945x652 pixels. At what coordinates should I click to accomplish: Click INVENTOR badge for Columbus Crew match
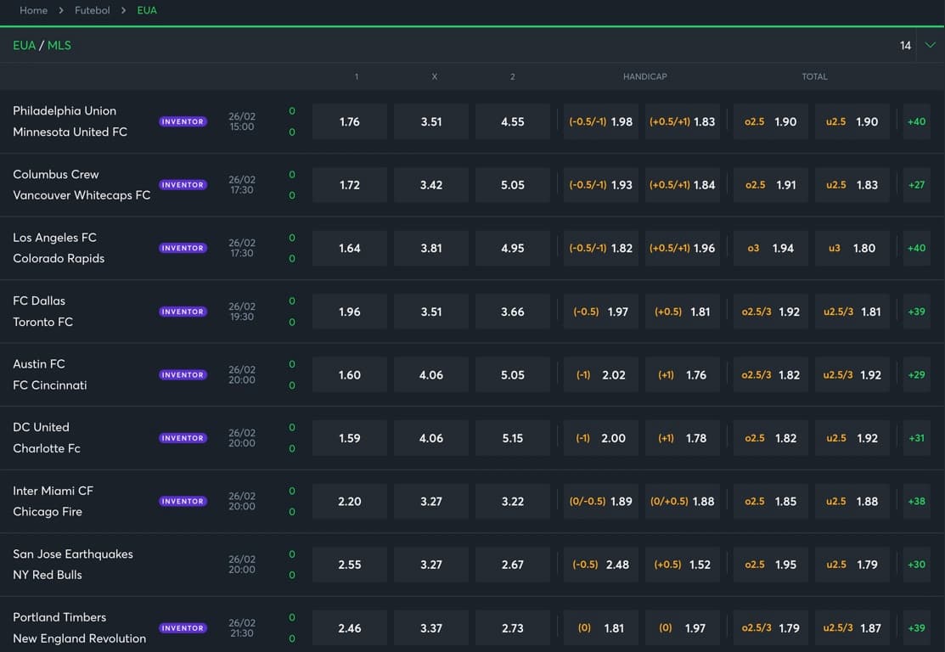click(183, 185)
